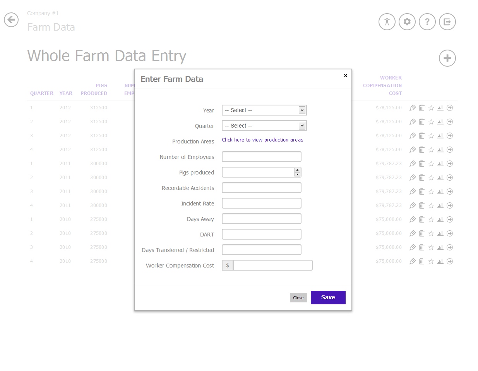This screenshot has height=371, width=478.
Task: Star the 2010 quarter 4 row
Action: click(x=431, y=261)
